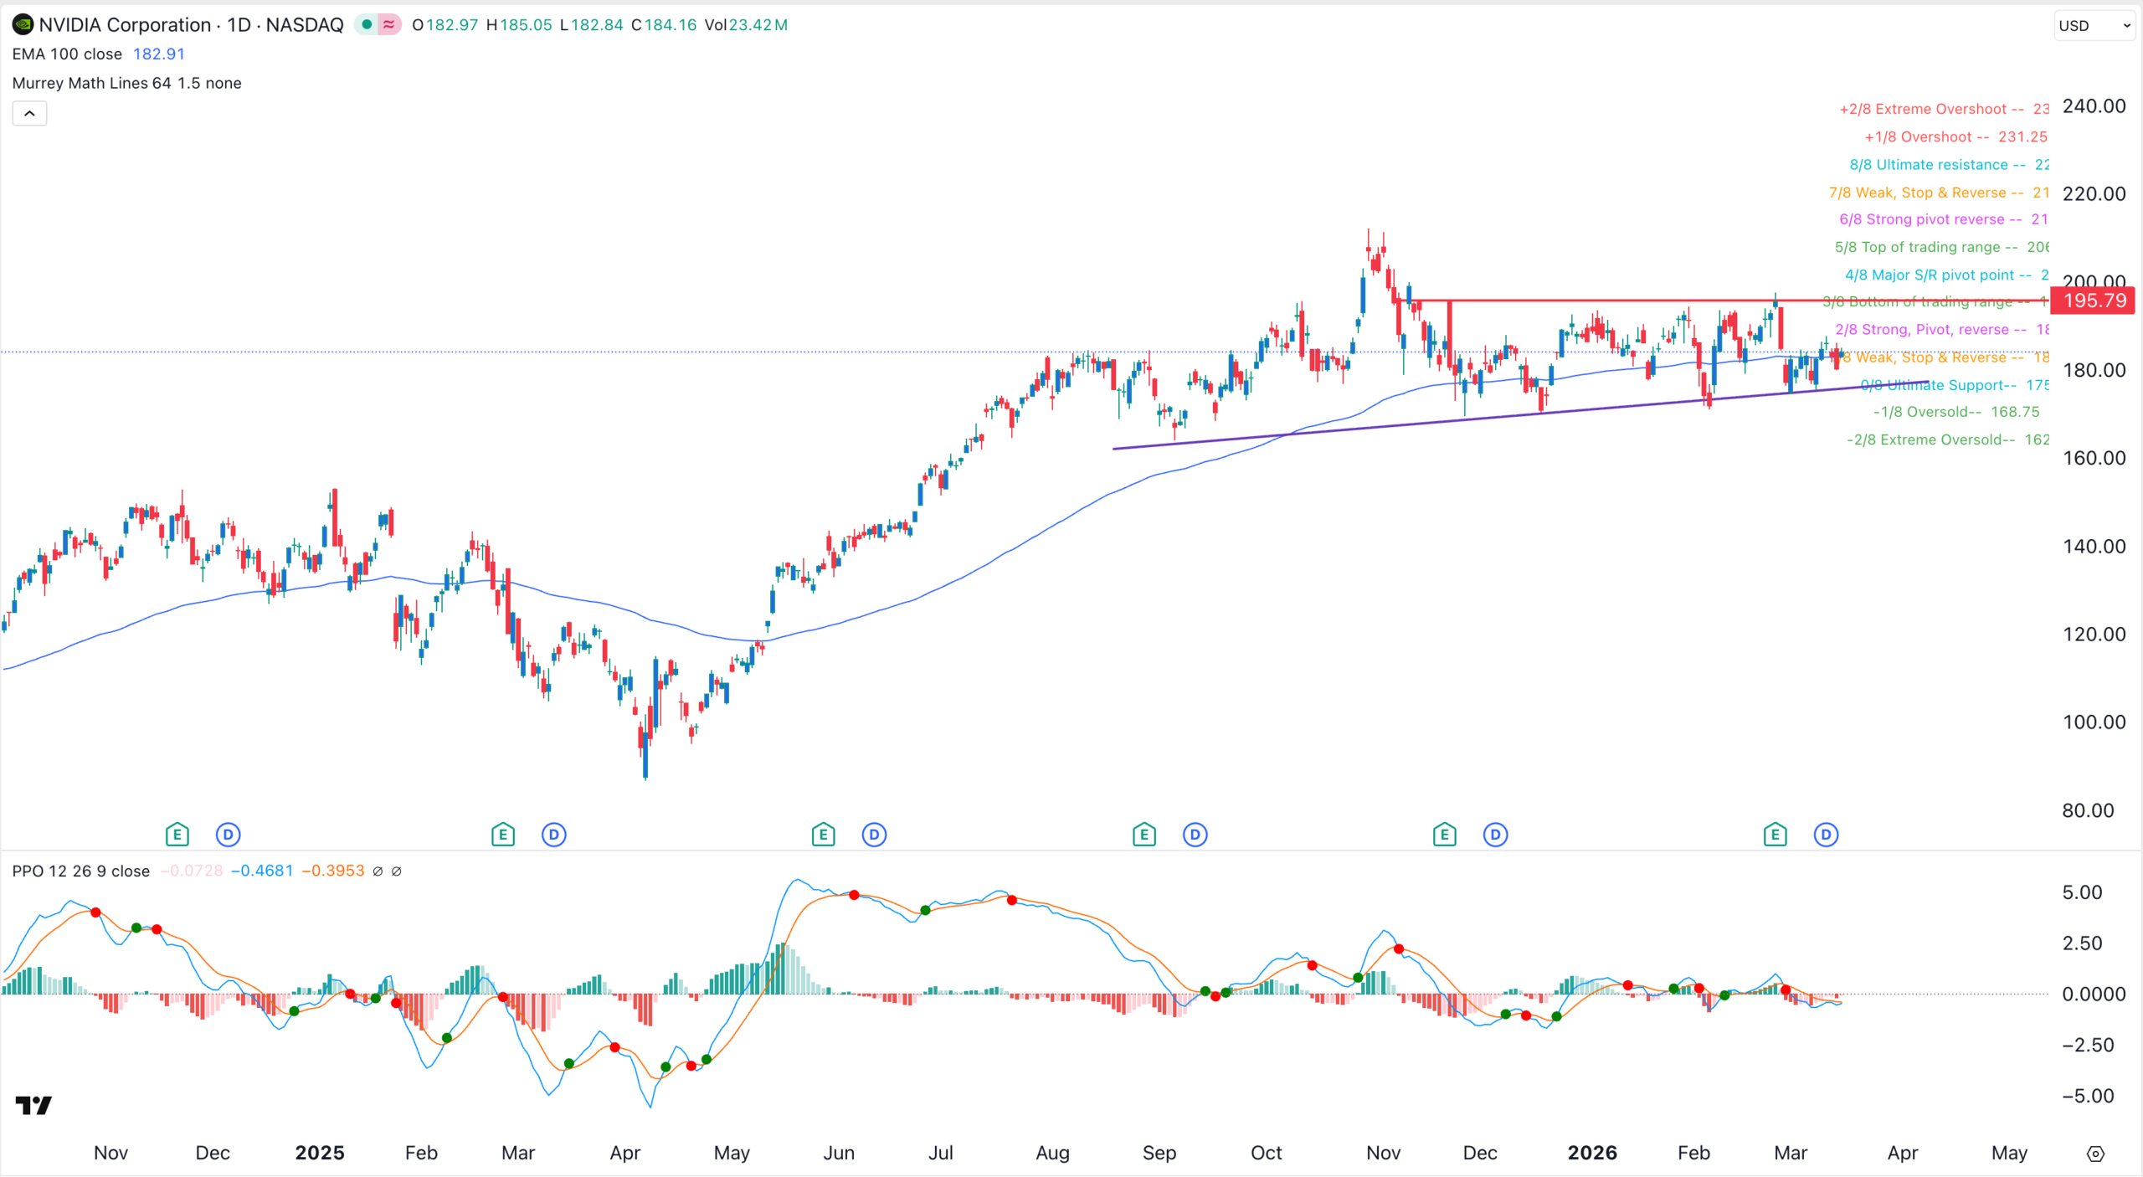Click the earnings marker near late February 2025
This screenshot has height=1177, width=2143.
click(x=503, y=835)
